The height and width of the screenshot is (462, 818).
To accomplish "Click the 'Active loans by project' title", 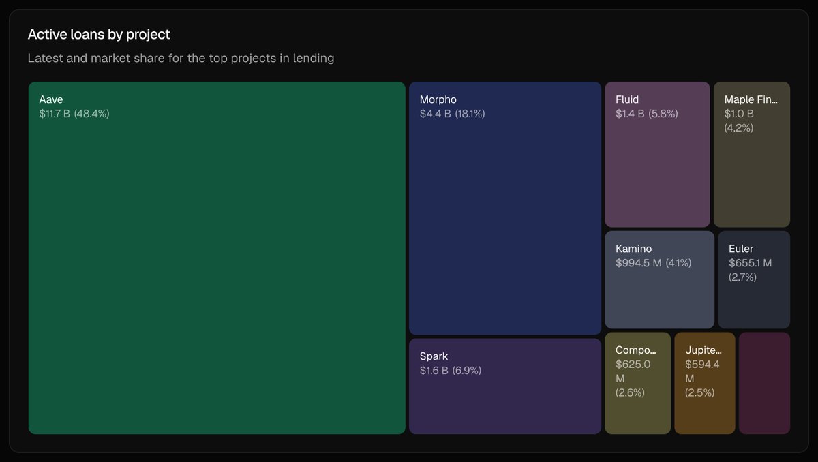I will tap(99, 34).
